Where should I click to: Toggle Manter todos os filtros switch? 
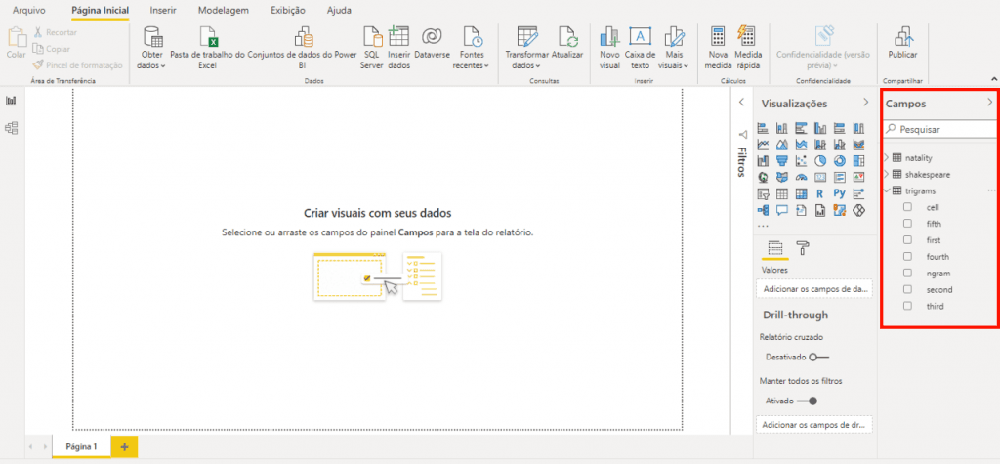[807, 401]
